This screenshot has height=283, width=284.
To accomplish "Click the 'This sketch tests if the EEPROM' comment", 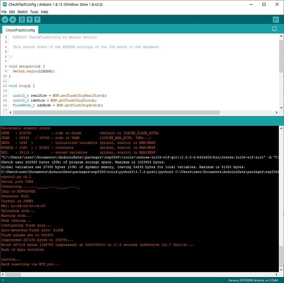I will pyautogui.click(x=86, y=47).
